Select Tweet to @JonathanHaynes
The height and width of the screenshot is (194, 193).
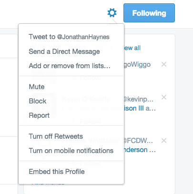[69, 37]
